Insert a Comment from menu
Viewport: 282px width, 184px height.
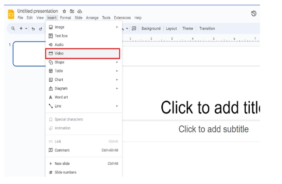click(x=84, y=150)
